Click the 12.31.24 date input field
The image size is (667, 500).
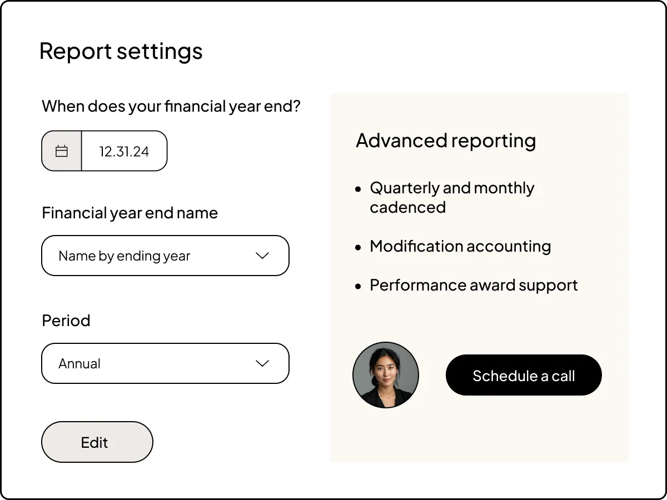click(x=123, y=150)
